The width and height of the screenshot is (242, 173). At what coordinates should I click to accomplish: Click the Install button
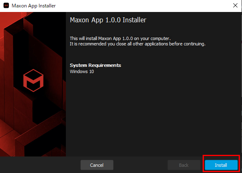click(221, 165)
